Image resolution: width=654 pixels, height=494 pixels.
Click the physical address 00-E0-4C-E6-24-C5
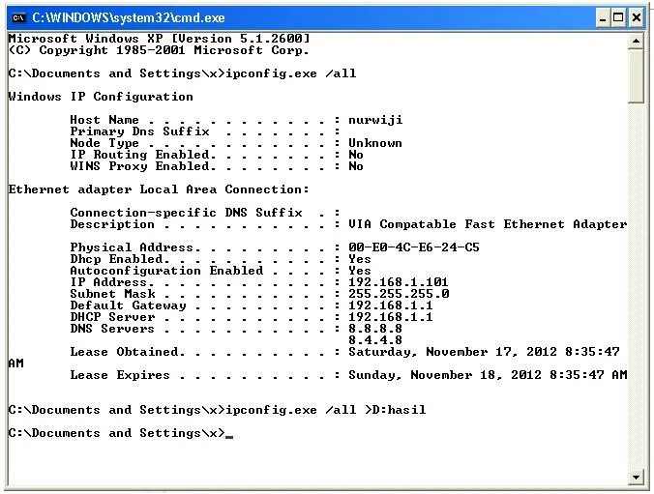414,247
